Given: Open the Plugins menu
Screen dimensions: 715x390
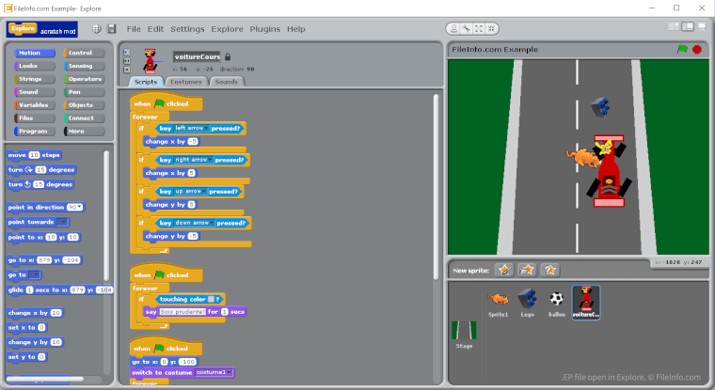Looking at the screenshot, I should click(x=264, y=29).
